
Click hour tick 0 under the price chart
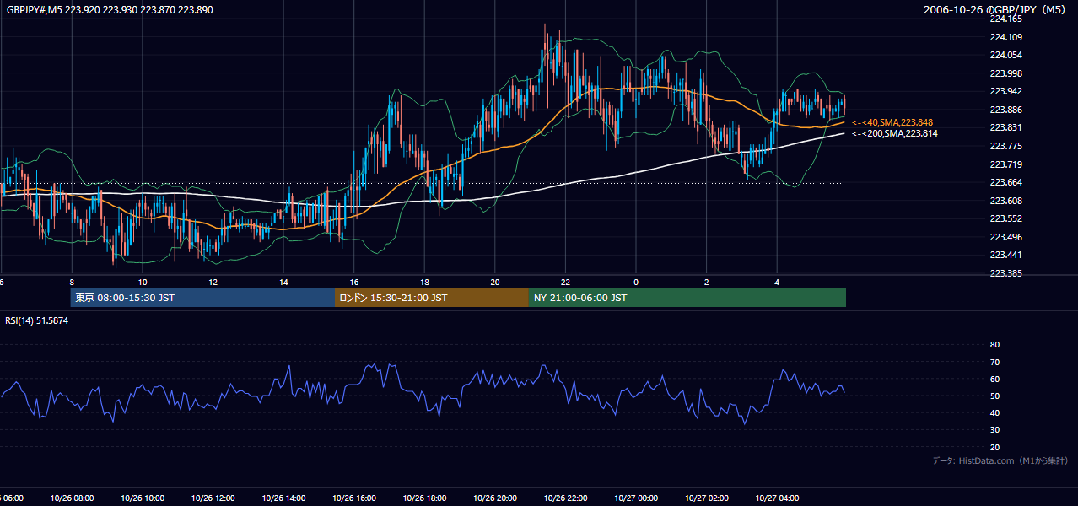coord(636,283)
